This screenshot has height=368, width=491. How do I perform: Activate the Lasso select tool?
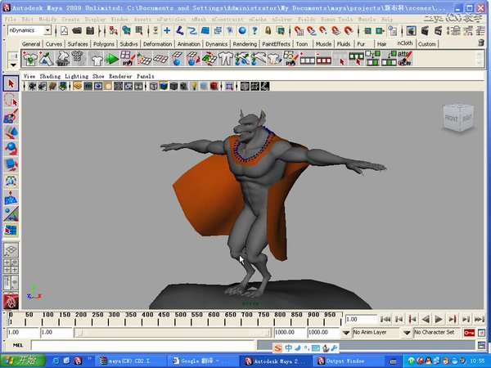pos(11,100)
